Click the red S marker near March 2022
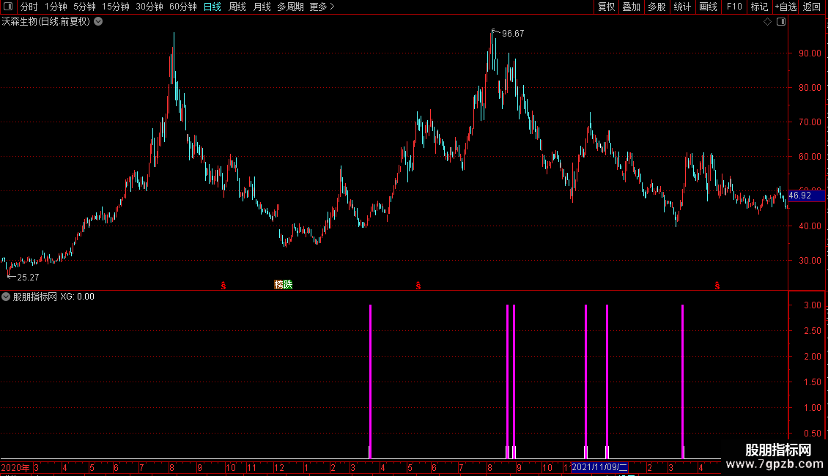This screenshot has width=828, height=476. pyautogui.click(x=717, y=286)
